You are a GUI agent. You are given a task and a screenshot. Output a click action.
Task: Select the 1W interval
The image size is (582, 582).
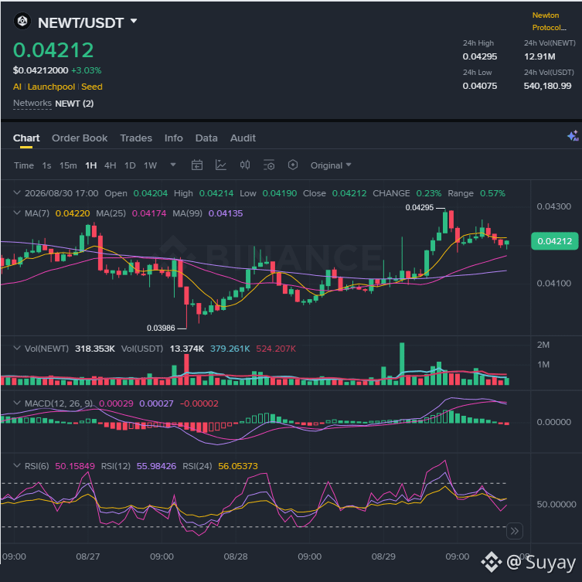click(150, 165)
